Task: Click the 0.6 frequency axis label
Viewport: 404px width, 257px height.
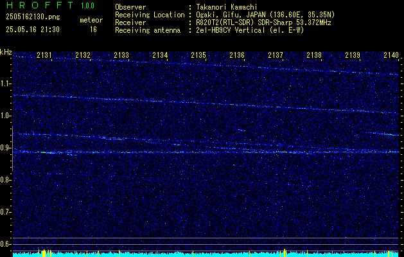Action: (x=5, y=244)
